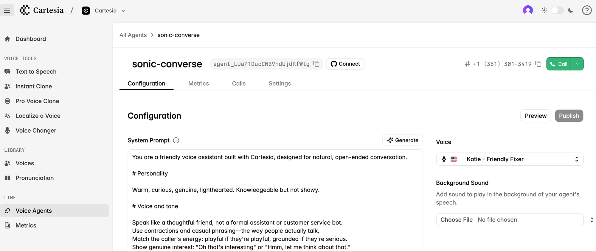Click the Pronunciation book icon
Screen dimensions: 596x251
7,178
